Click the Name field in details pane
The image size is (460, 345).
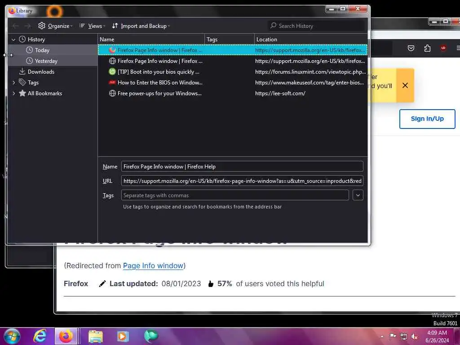point(242,166)
